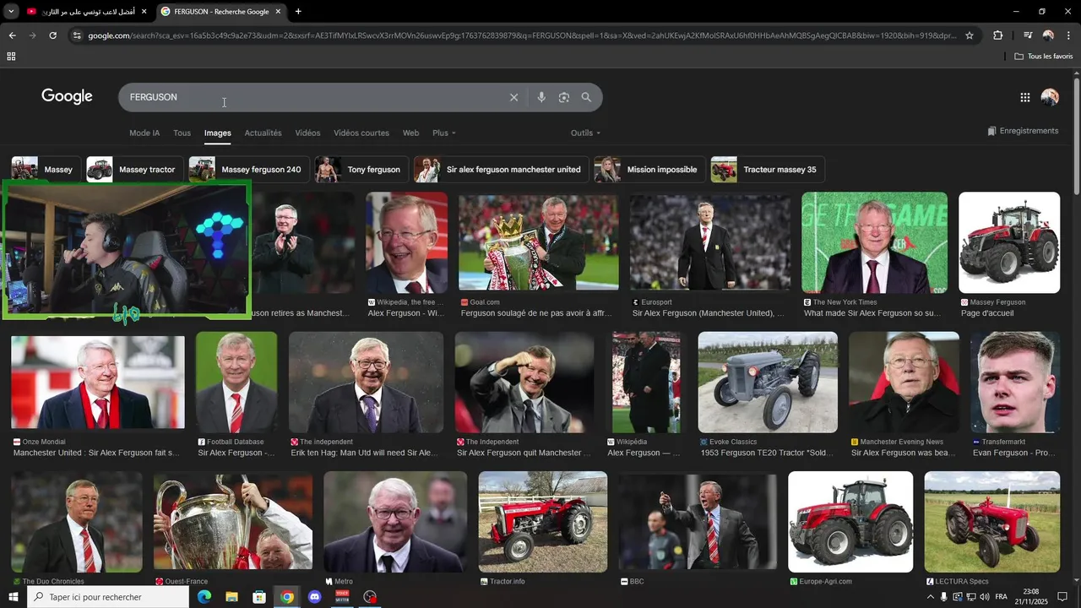Switch to the Actualités tab
1081x608 pixels.
[x=263, y=133]
